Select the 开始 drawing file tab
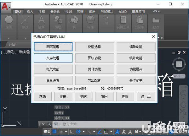Image resolution: width=189 pixels, height=136 pixels. tap(12, 45)
